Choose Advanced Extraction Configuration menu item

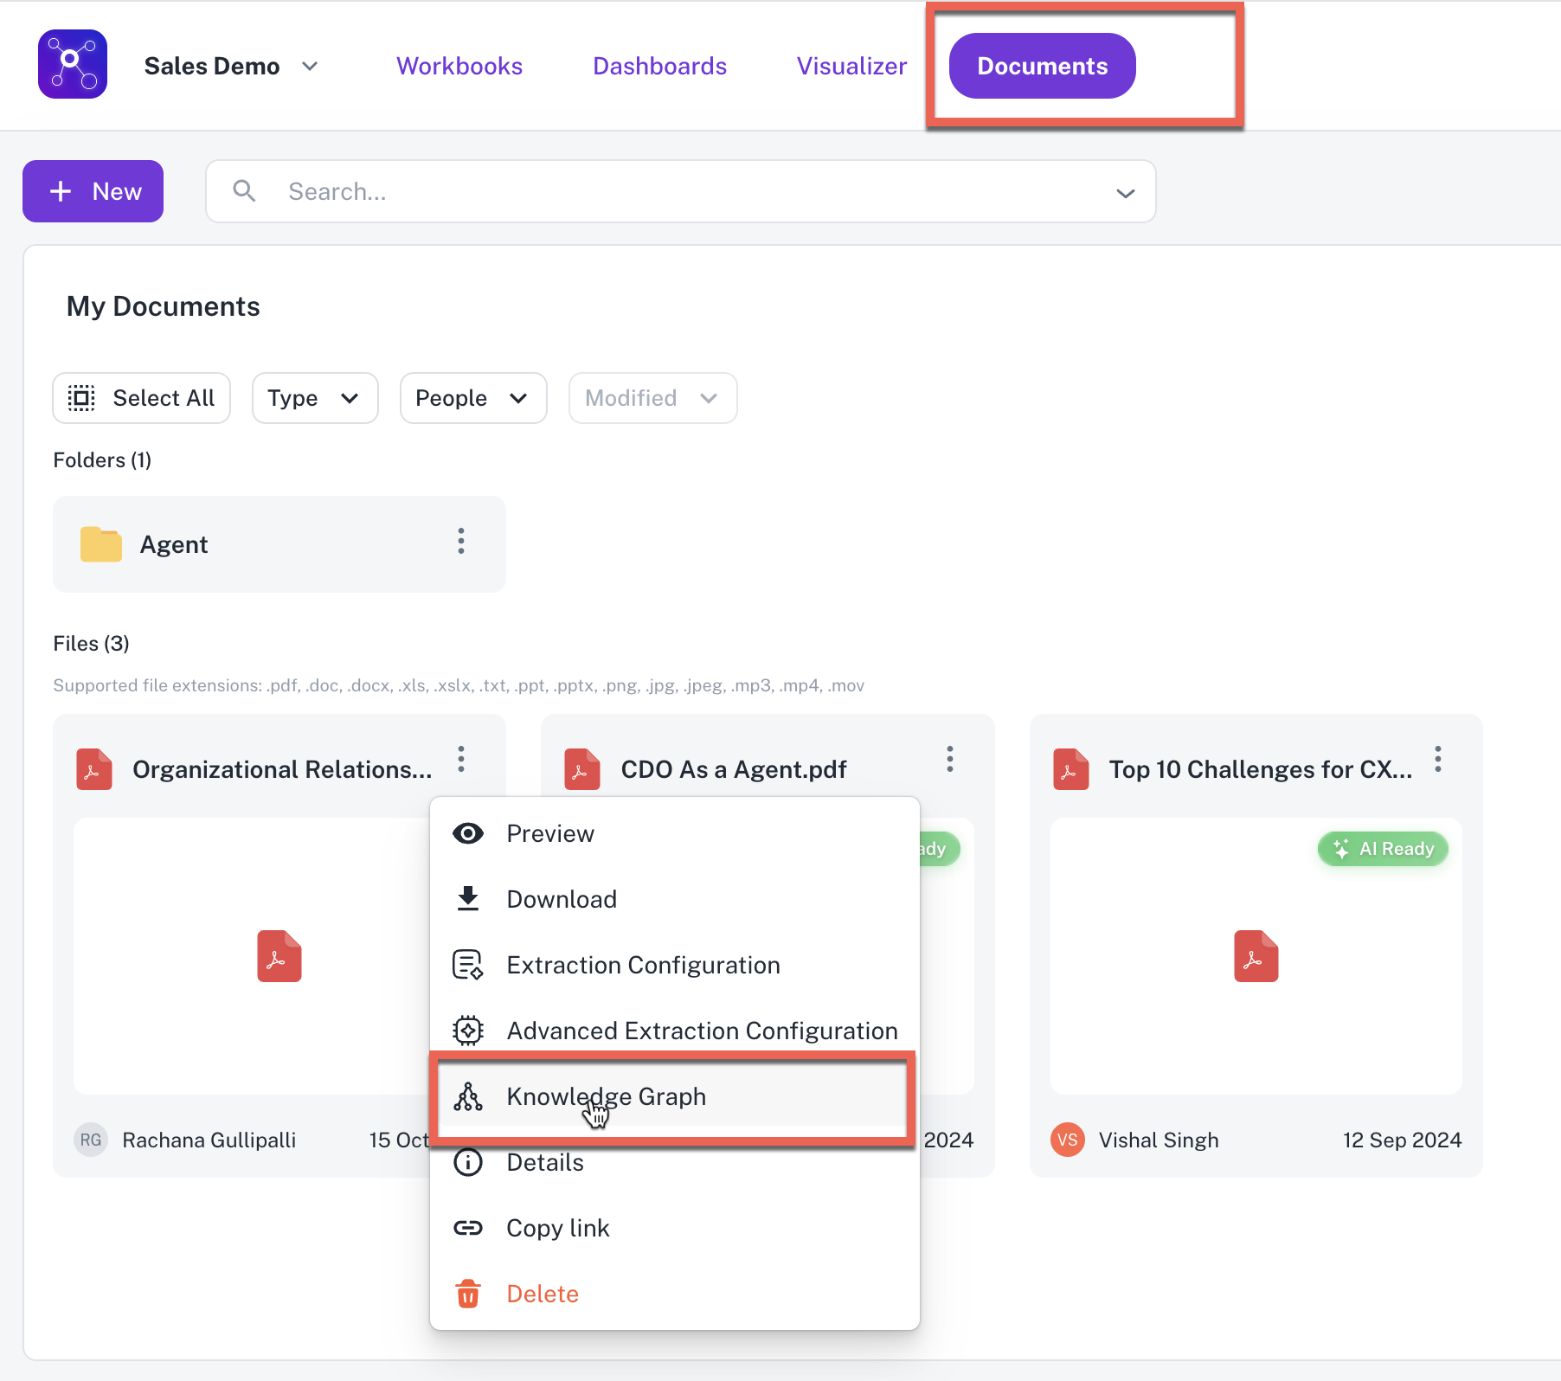702,1031
